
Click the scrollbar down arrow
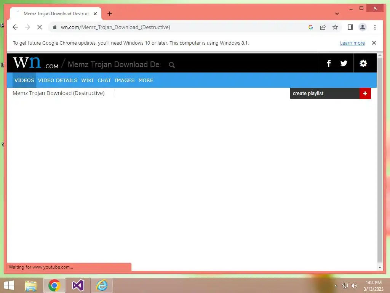point(380,267)
